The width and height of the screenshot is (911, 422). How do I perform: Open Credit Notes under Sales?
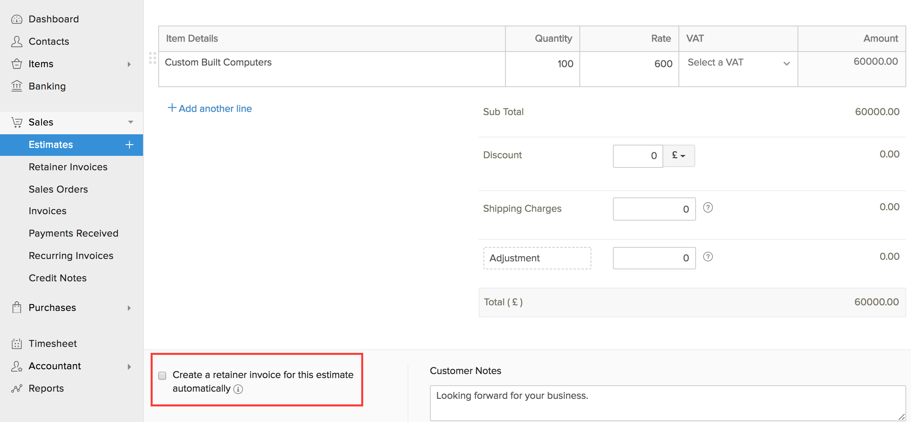coord(58,278)
